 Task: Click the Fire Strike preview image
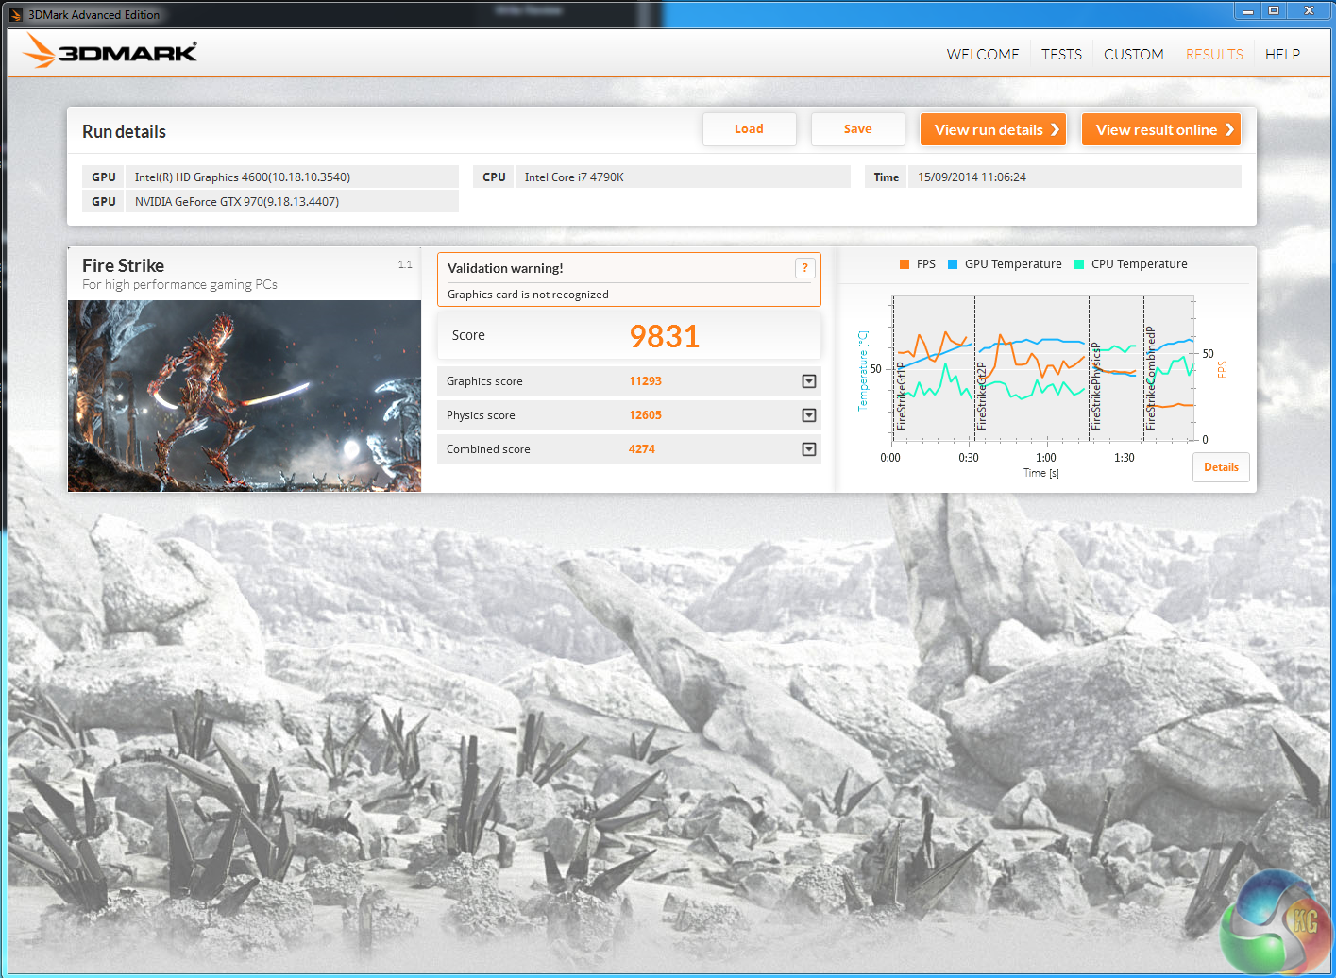pos(245,396)
